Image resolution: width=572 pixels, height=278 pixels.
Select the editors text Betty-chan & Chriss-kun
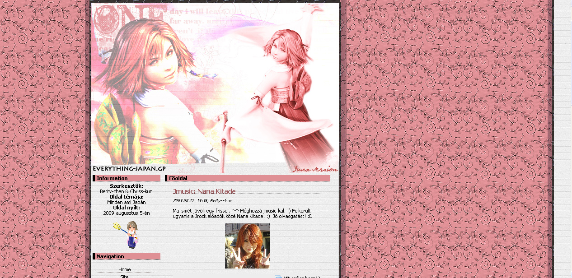tap(127, 191)
